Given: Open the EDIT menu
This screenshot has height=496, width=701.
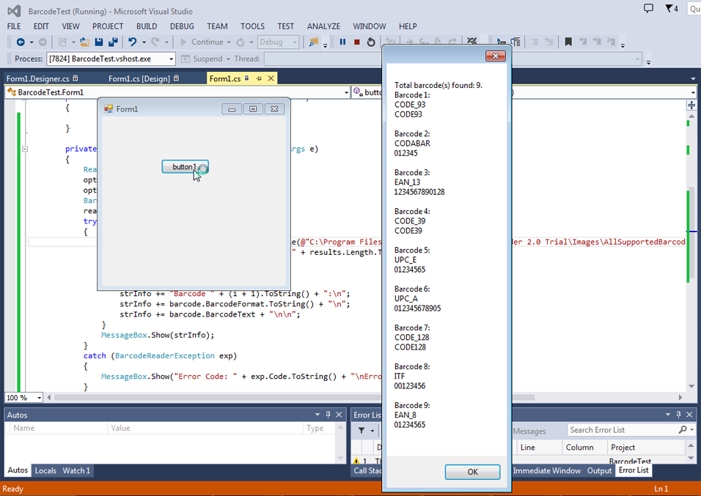Looking at the screenshot, I should [x=41, y=26].
